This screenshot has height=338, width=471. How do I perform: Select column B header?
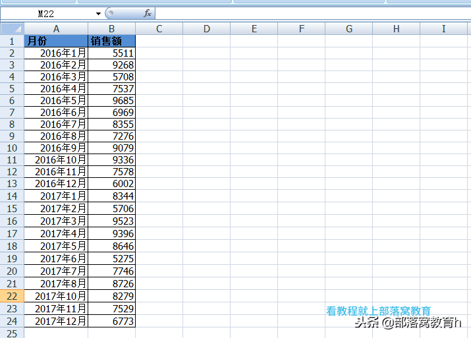112,29
